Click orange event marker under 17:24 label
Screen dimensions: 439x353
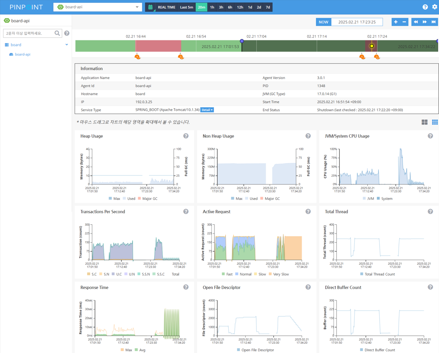[x=377, y=57]
